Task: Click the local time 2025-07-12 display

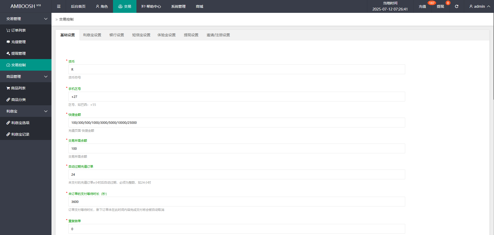Action: pos(390,9)
